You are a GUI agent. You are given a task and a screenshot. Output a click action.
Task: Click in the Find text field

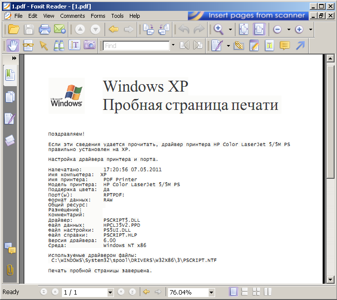point(136,46)
